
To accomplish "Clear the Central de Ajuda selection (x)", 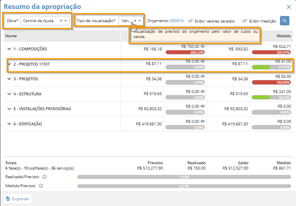I will (x=61, y=20).
